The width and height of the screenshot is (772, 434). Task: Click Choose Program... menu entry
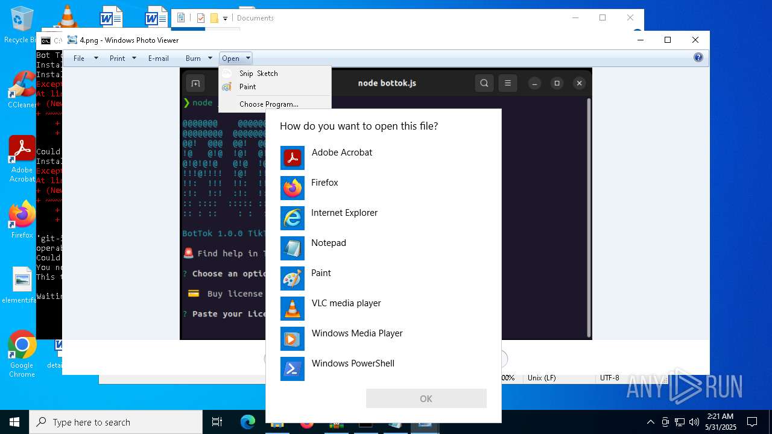point(275,104)
